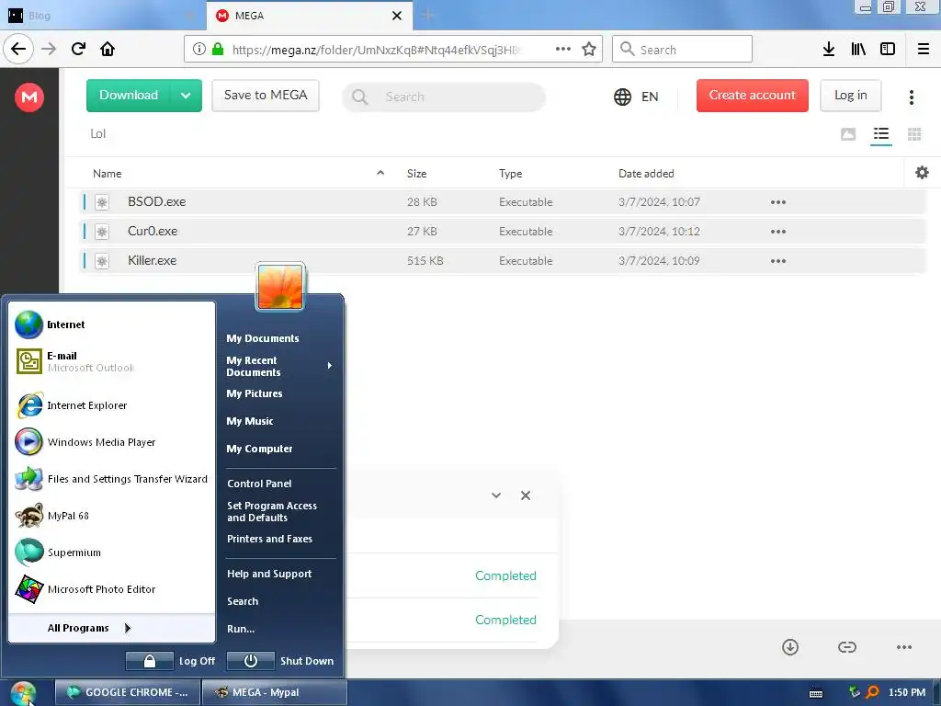The width and height of the screenshot is (941, 706).
Task: Switch to image gallery view icon
Action: pyautogui.click(x=848, y=134)
